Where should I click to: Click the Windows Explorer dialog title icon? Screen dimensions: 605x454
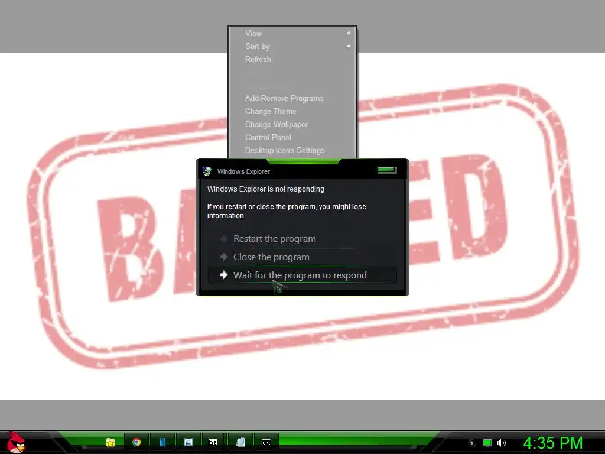click(207, 171)
